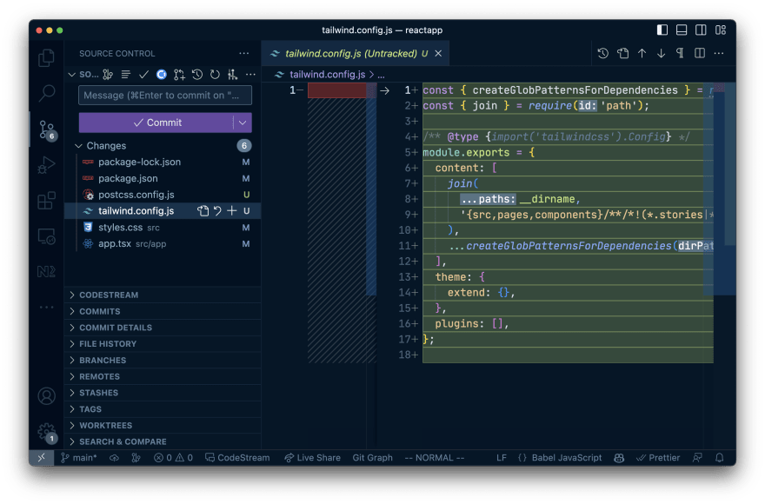Click the refresh icon in source control toolbar
The image size is (765, 504).
215,75
